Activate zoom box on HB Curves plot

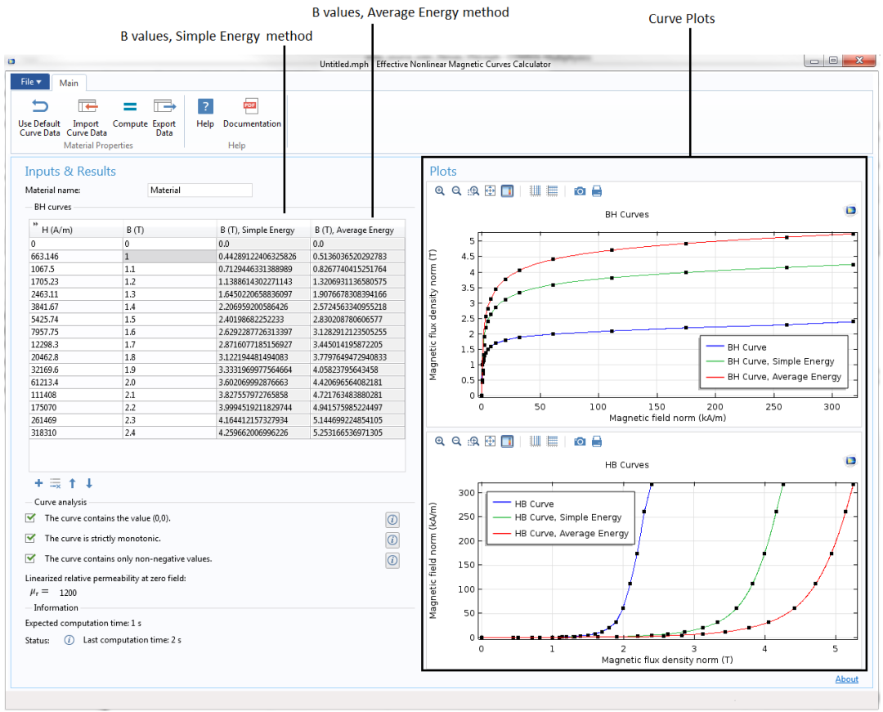tap(473, 442)
